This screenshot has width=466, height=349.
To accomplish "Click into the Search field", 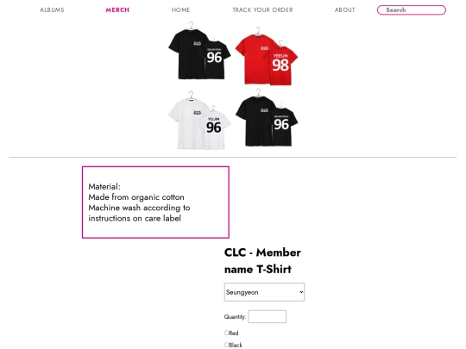I will [x=412, y=9].
